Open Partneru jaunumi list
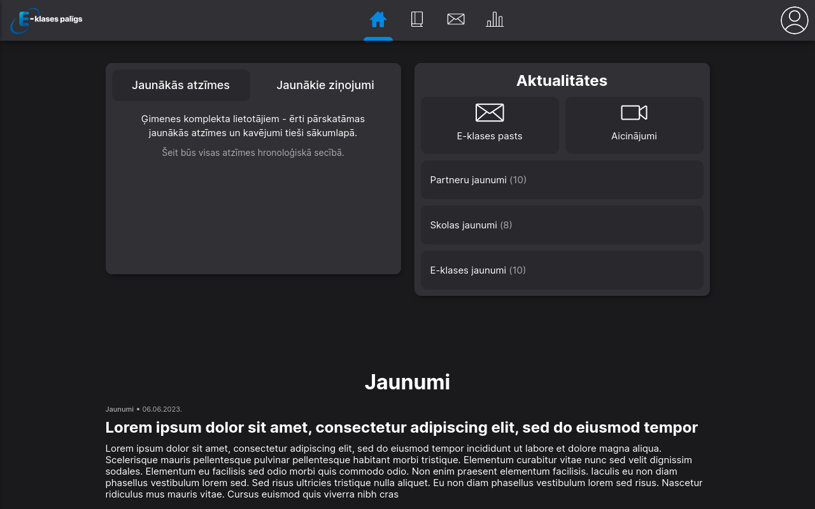Screen dimensions: 815x509 (562, 179)
